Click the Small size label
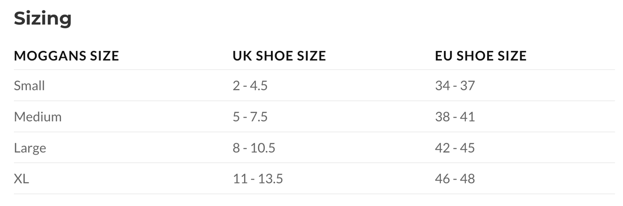This screenshot has width=623, height=206. tap(29, 86)
